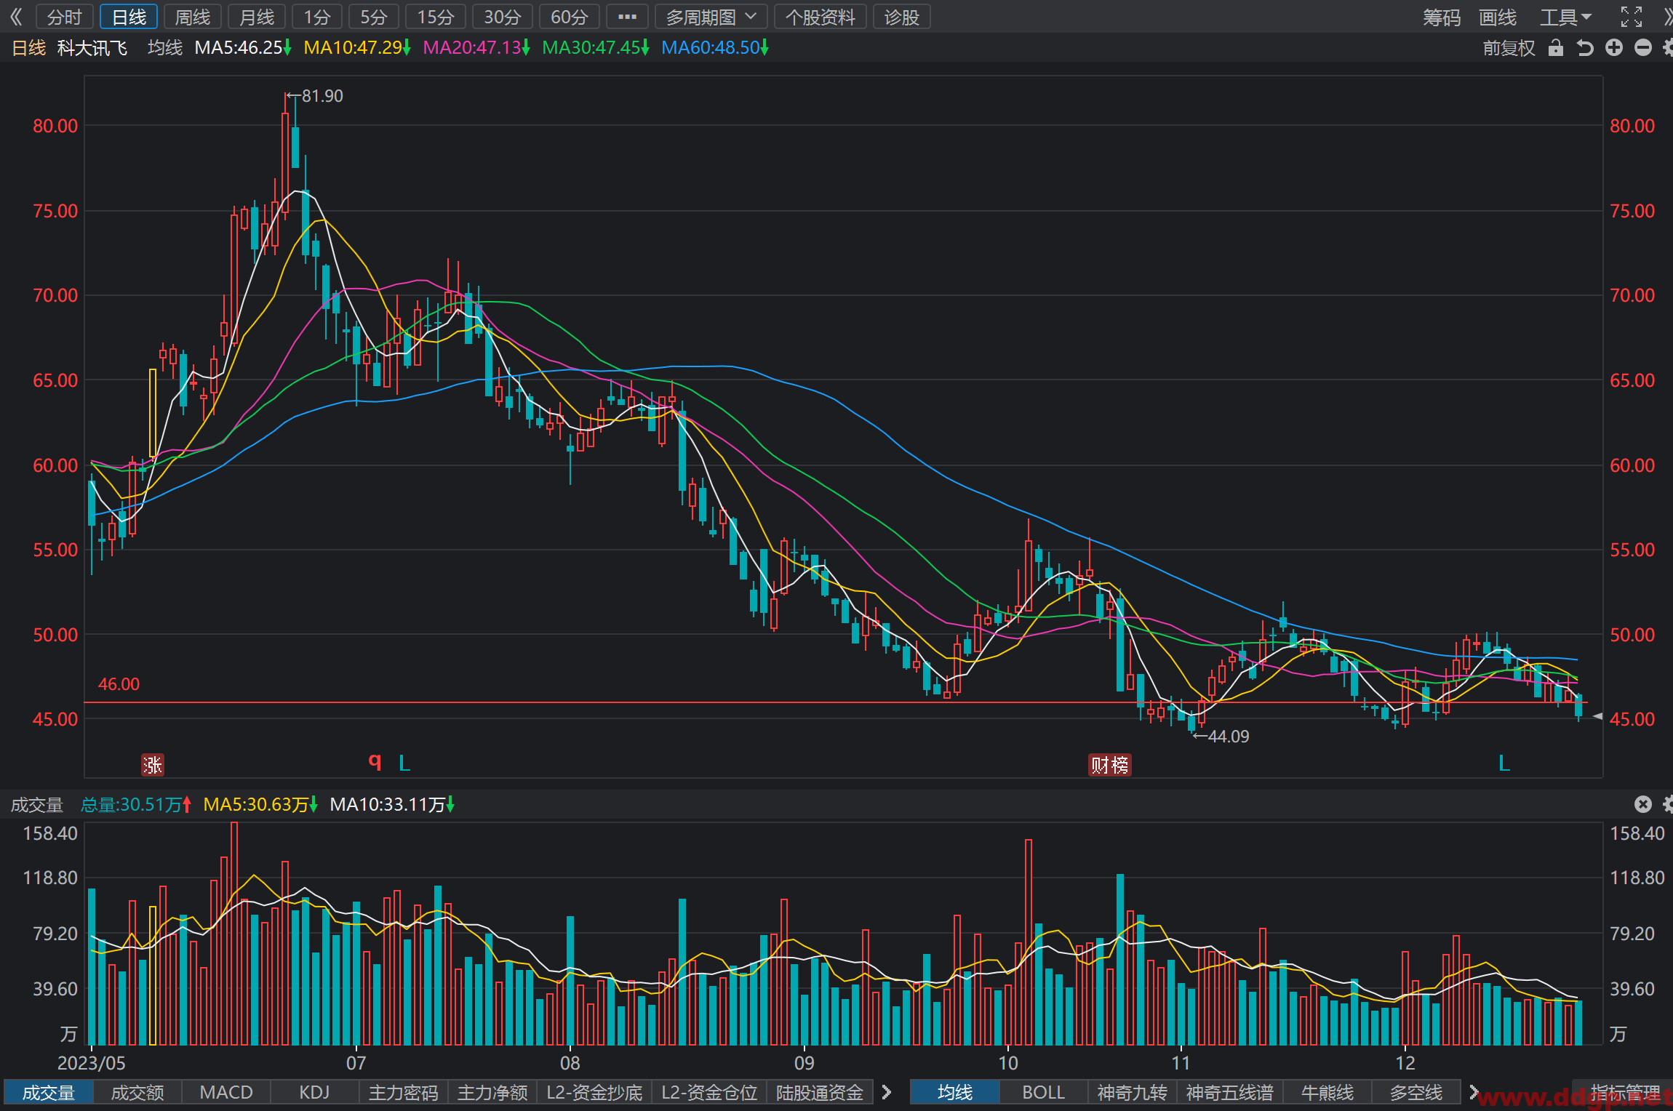Click the 44.09 low price annotation
Image resolution: width=1673 pixels, height=1111 pixels.
(x=1221, y=737)
